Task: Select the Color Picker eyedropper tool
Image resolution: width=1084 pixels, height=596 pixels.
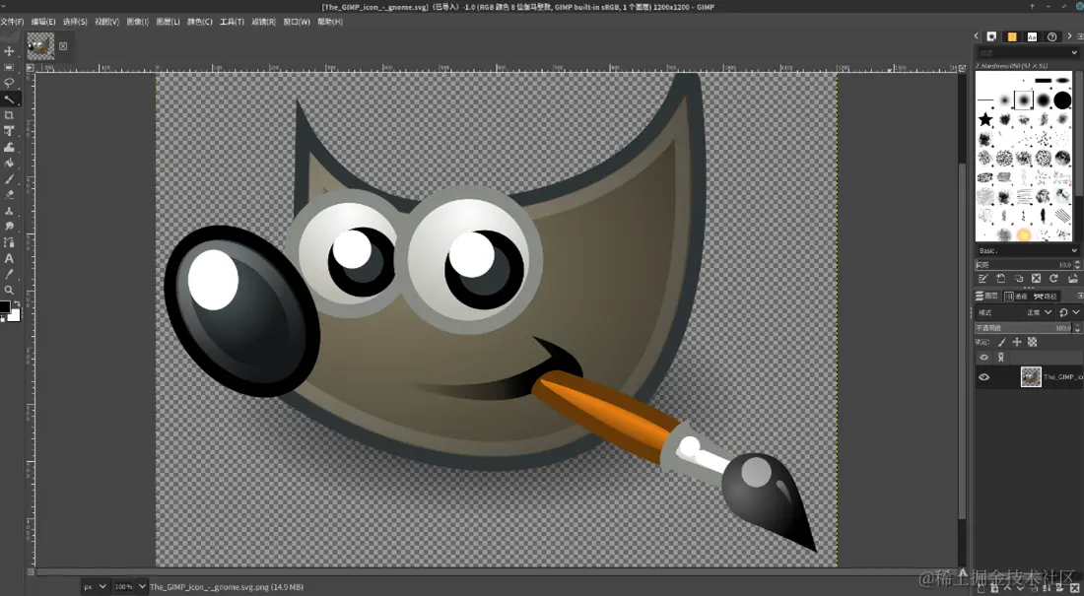Action: tap(9, 274)
